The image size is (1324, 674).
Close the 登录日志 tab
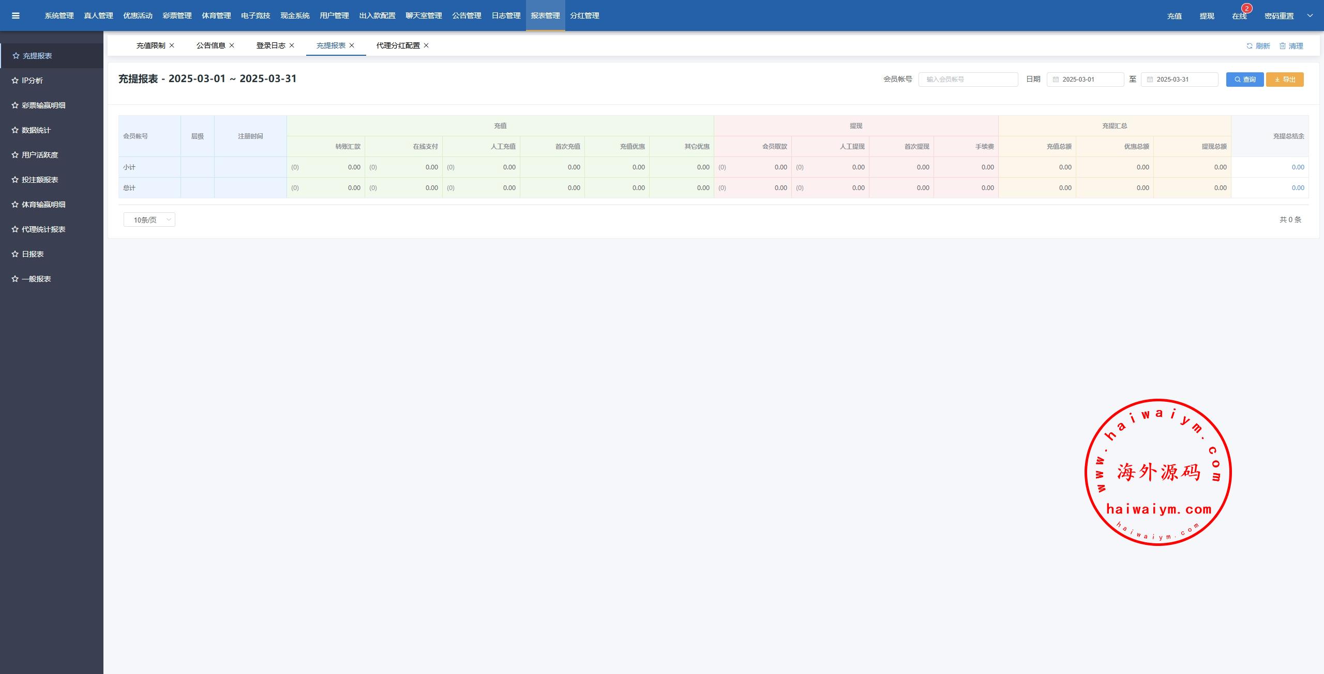(292, 45)
